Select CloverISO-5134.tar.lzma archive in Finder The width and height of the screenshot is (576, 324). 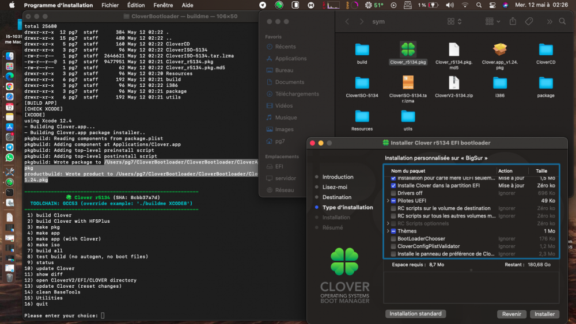click(408, 82)
